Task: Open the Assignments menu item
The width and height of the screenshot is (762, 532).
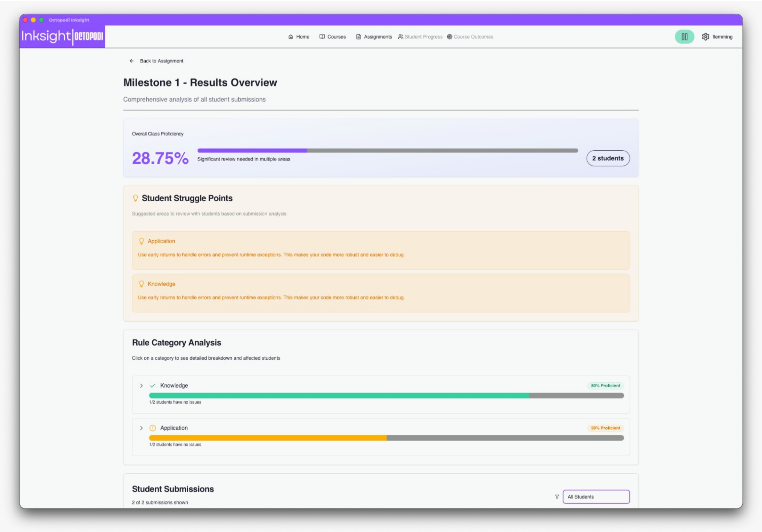Action: click(374, 37)
